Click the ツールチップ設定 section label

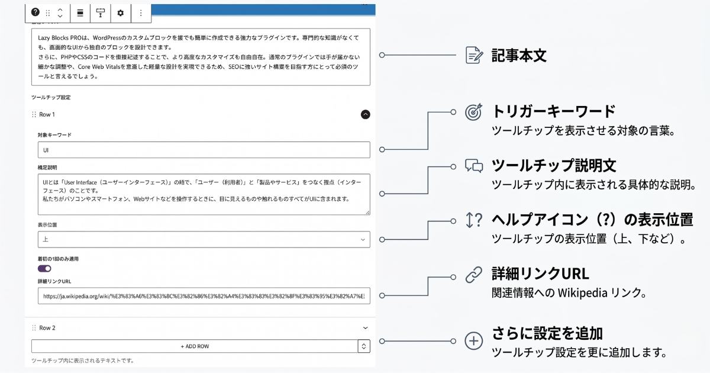click(x=51, y=97)
